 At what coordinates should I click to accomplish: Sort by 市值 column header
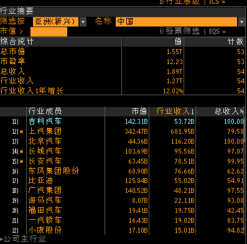pos(139,111)
